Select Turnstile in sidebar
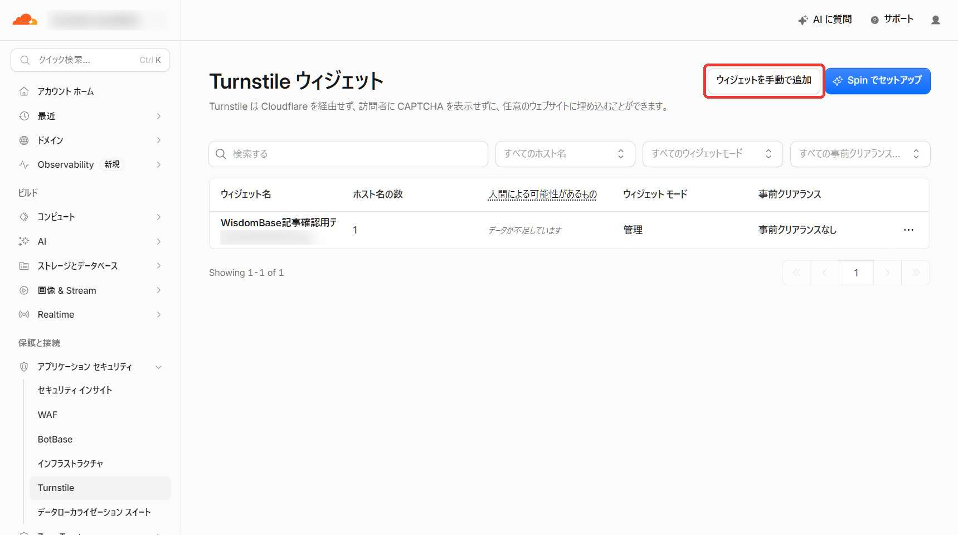Viewport: 958px width, 535px height. [x=100, y=488]
